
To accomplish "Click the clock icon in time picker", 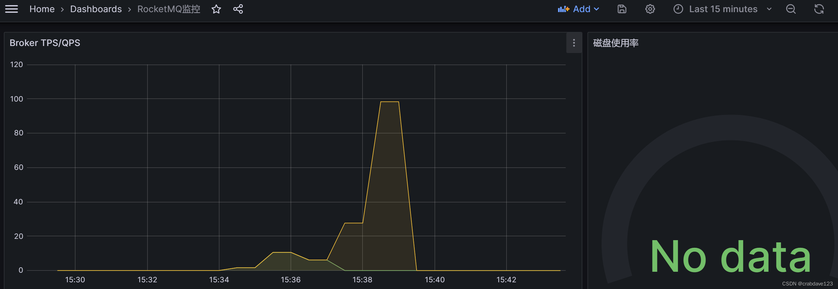I will click(x=678, y=9).
